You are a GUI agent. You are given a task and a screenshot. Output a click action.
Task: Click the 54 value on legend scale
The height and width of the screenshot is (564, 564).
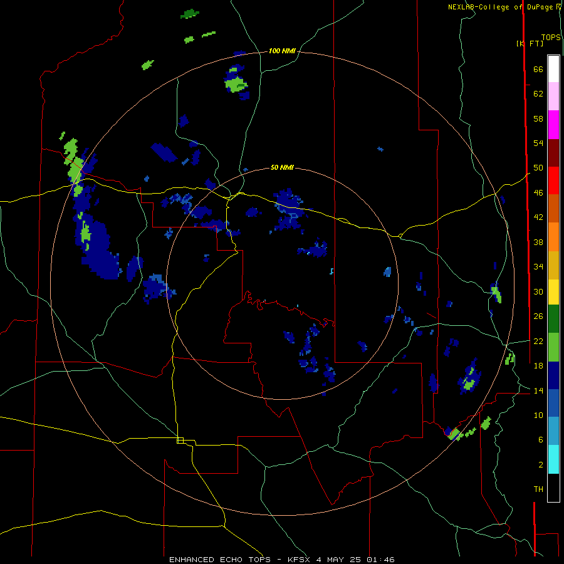538,143
